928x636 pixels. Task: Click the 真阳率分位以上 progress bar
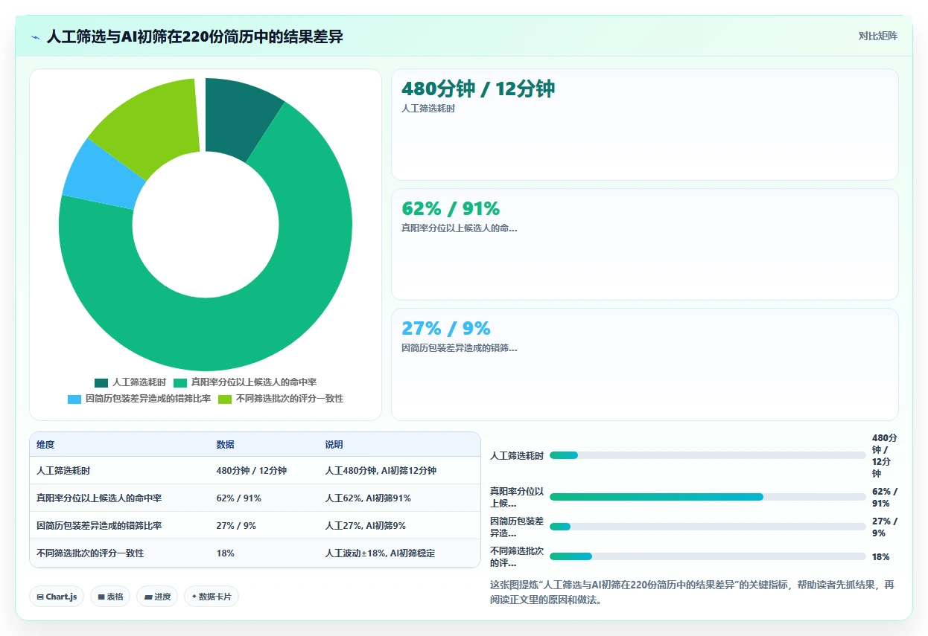pyautogui.click(x=708, y=497)
